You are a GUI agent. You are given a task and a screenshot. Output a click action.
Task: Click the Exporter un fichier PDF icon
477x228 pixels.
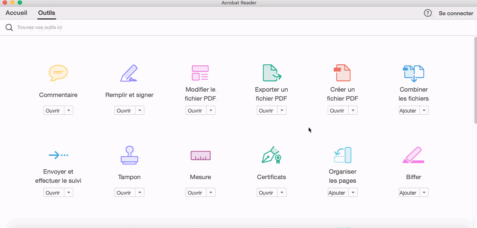pos(272,73)
